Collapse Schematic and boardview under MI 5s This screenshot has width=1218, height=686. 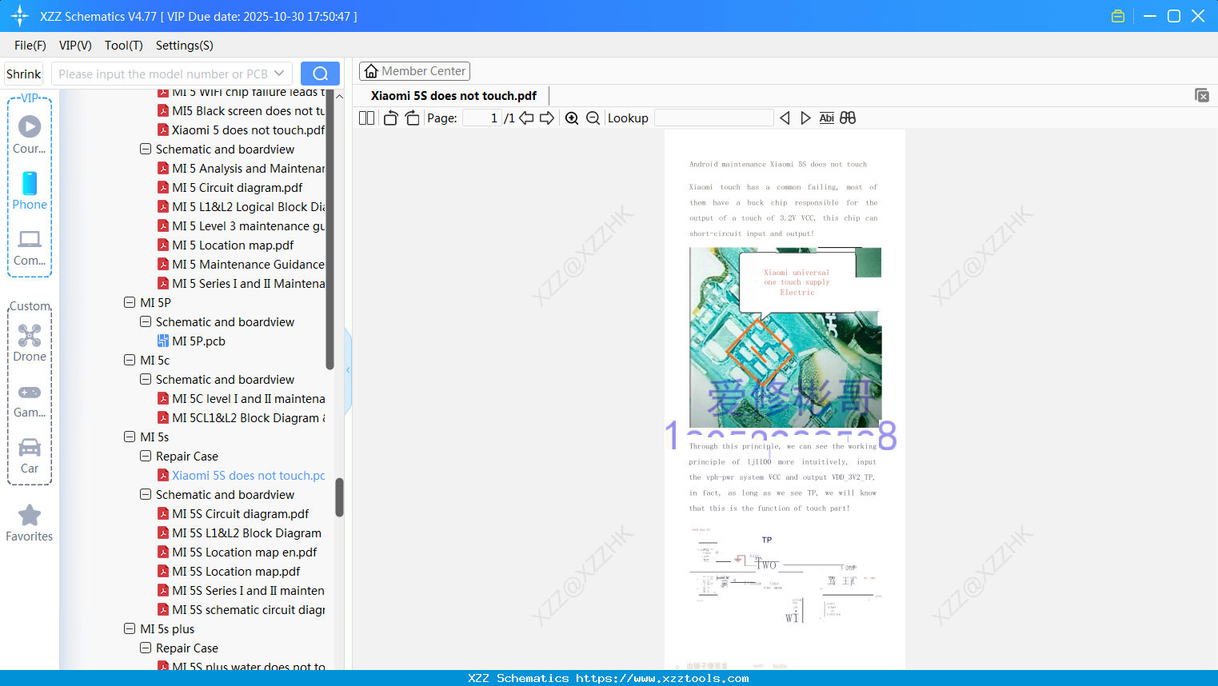[x=146, y=495]
